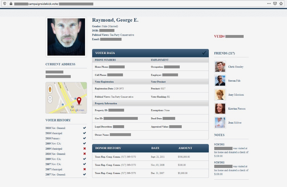Zoom in the map with plus button
Viewport: 287px width, 187px height.
50,98
